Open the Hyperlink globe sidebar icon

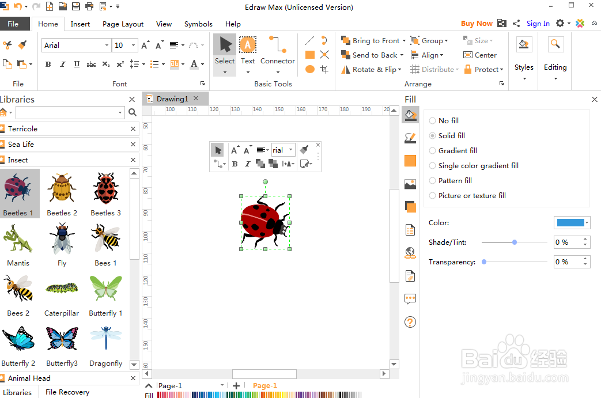(410, 253)
